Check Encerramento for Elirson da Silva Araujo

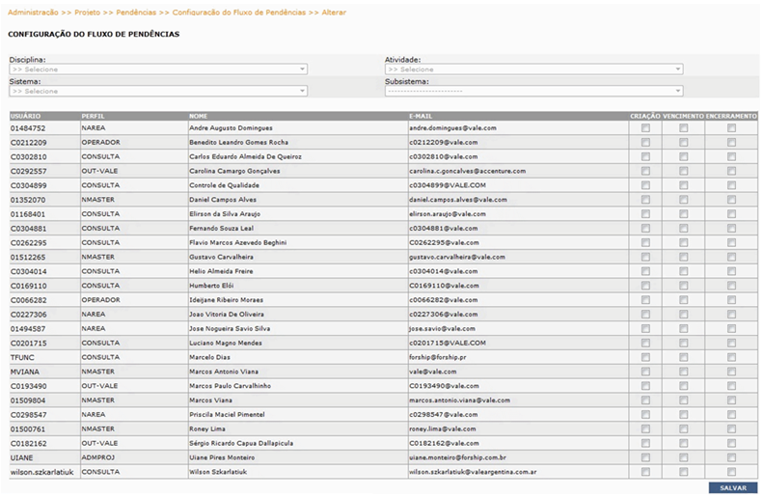(731, 214)
